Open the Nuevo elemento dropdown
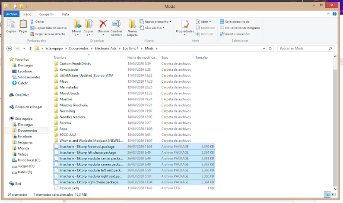This screenshot has height=203, width=343. click(155, 22)
